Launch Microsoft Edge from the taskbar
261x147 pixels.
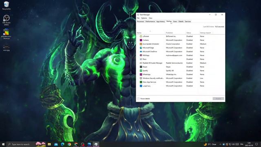(62, 144)
